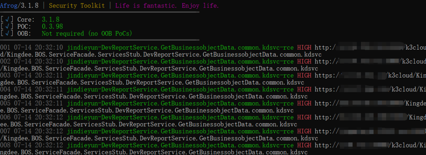
Task: Click the green PoC name in result 001
Action: tap(180, 48)
